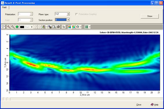Open the Black color dropdown arrow
This screenshot has width=164, height=109.
pyautogui.click(x=32, y=27)
